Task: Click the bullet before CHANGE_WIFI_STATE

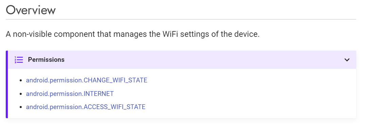Action: coord(21,81)
